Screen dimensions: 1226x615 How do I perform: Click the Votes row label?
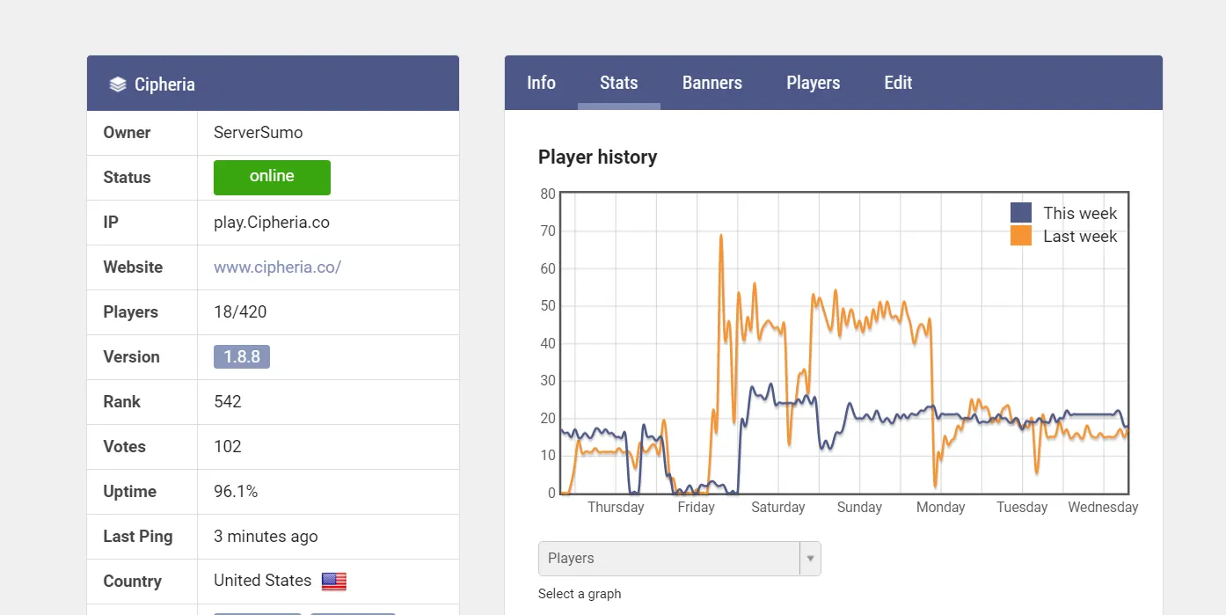(124, 447)
